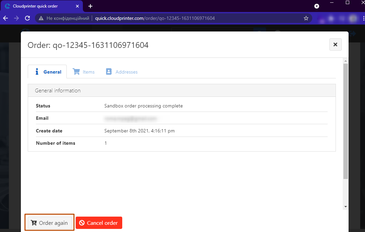Open the tab search dropdown circle
The width and height of the screenshot is (365, 232).
(x=317, y=6)
